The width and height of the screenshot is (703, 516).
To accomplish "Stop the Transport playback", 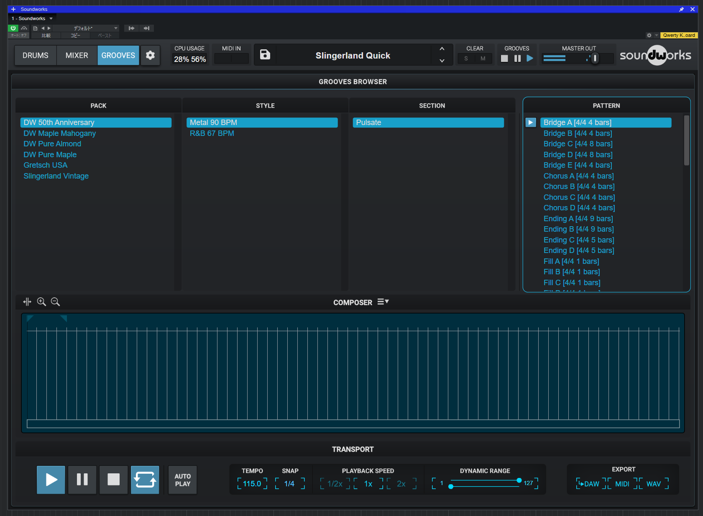I will [x=114, y=480].
